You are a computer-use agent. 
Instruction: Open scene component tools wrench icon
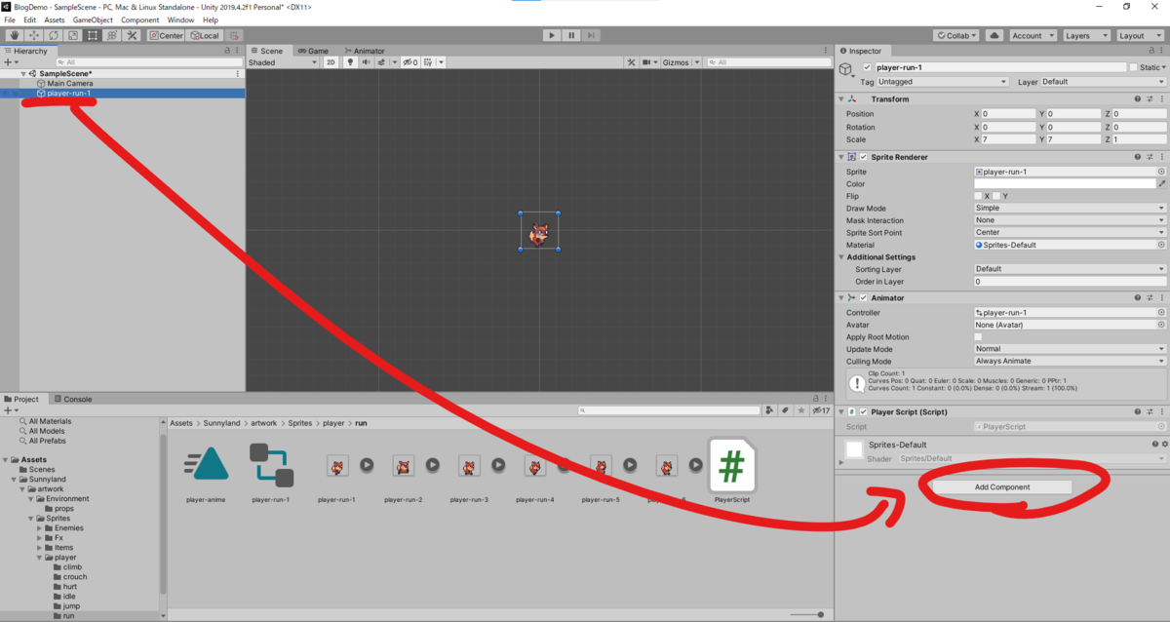coord(631,62)
